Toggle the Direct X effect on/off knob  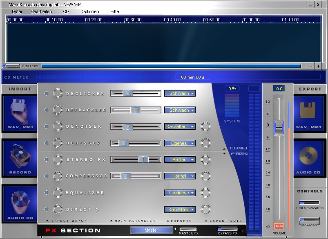click(58, 209)
